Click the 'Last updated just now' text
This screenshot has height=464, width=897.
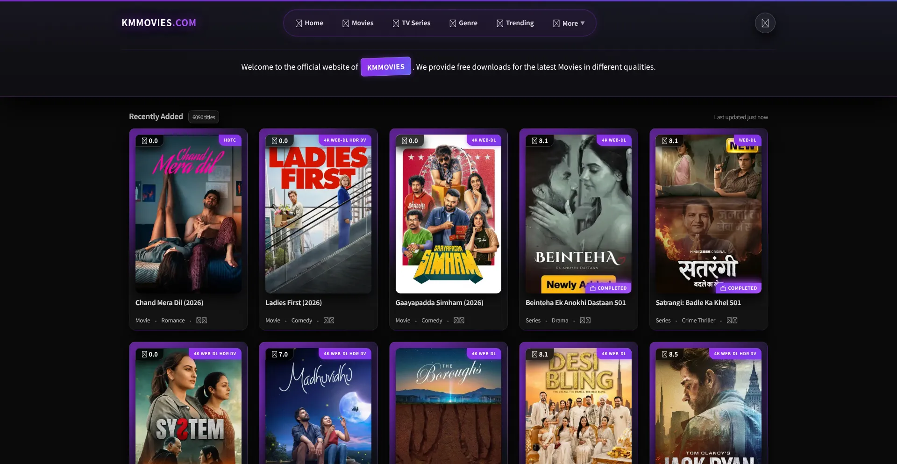click(741, 117)
